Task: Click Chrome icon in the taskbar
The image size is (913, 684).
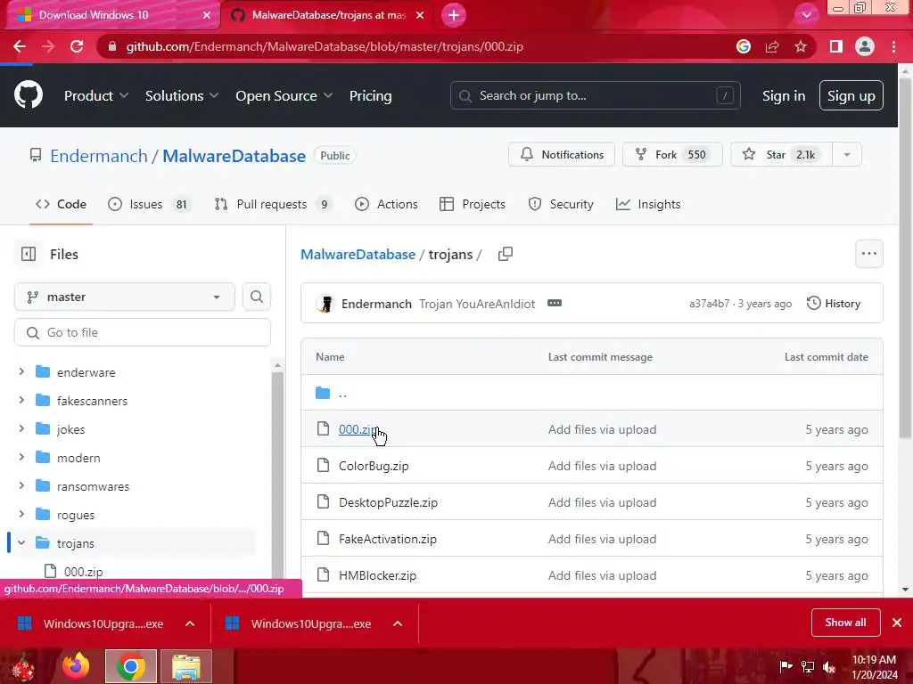Action: [131, 666]
